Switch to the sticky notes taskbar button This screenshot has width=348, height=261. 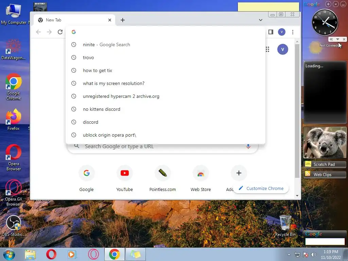point(136,254)
